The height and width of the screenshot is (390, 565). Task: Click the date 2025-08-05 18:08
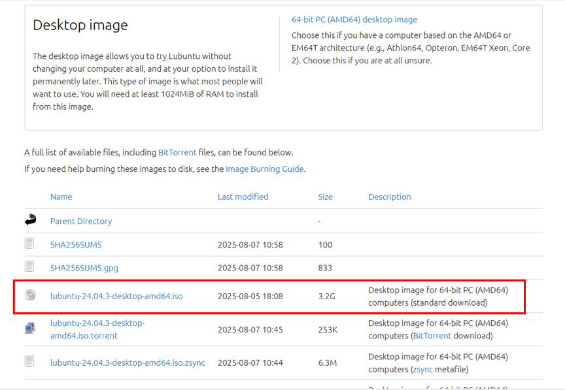[250, 297]
